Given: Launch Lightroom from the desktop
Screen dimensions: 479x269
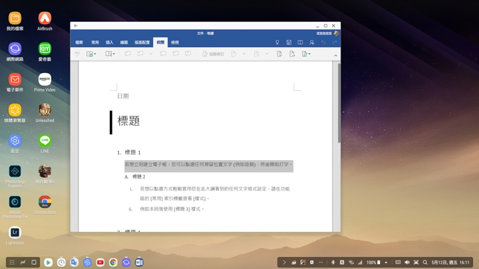Looking at the screenshot, I should point(15,236).
